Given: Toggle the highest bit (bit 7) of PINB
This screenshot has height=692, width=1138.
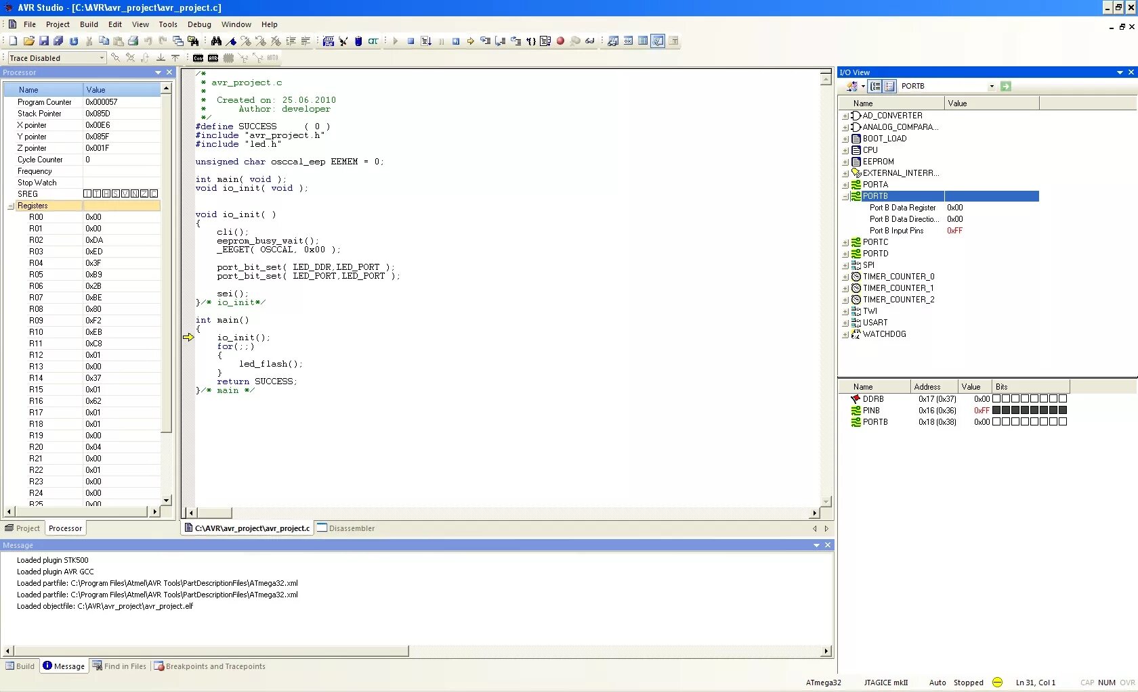Looking at the screenshot, I should 996,411.
